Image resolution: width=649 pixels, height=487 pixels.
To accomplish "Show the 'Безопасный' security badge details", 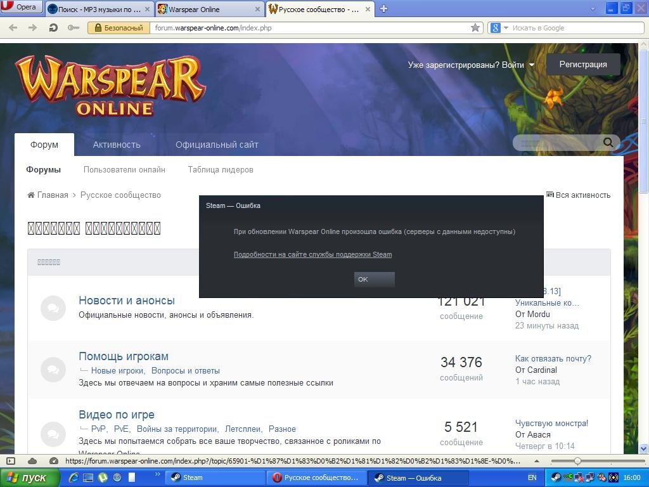I will click(119, 28).
